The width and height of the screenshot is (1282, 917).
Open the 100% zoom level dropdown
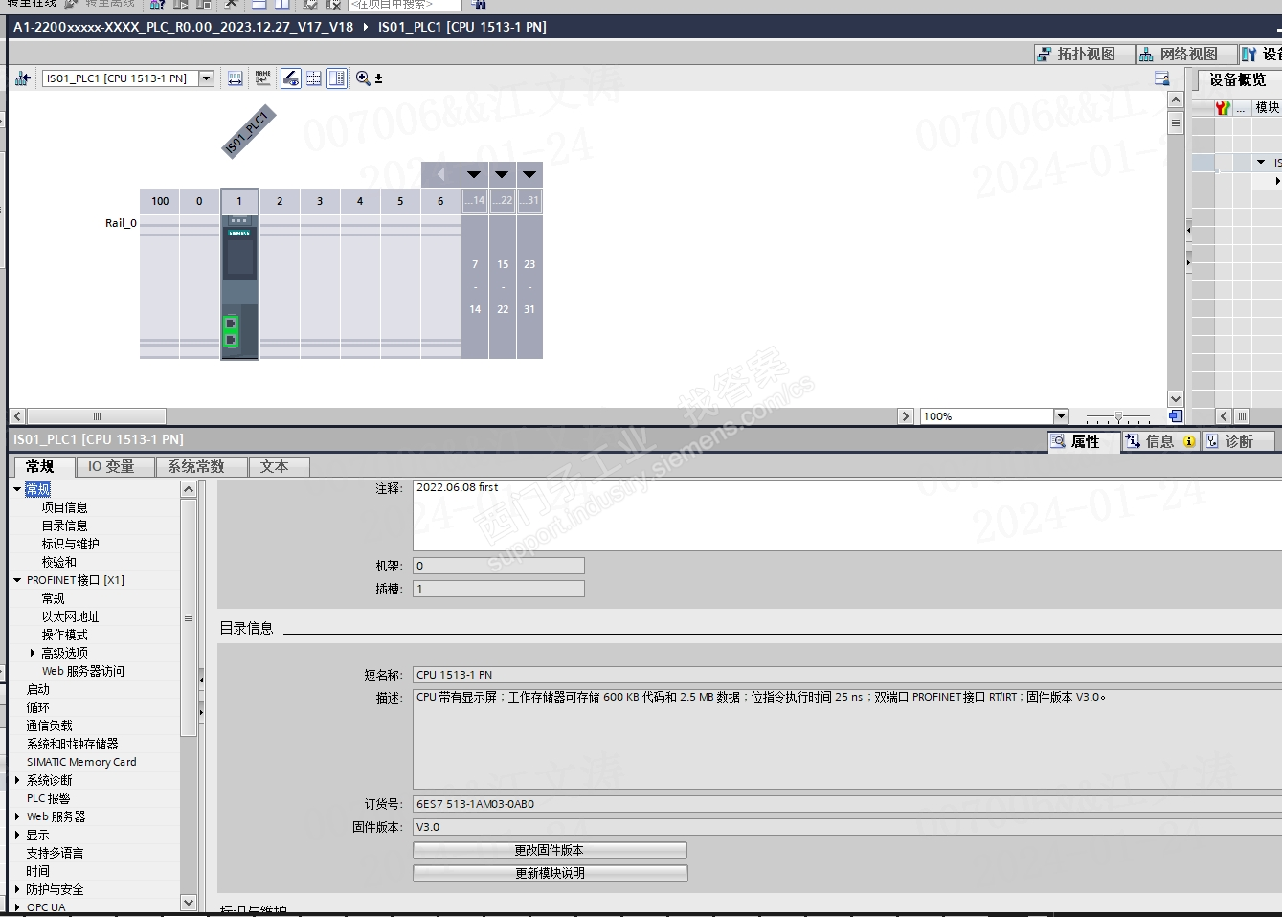[1061, 416]
